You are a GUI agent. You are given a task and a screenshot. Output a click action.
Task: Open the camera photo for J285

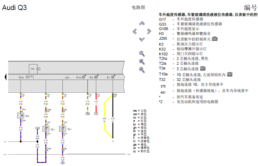[x=215, y=39]
